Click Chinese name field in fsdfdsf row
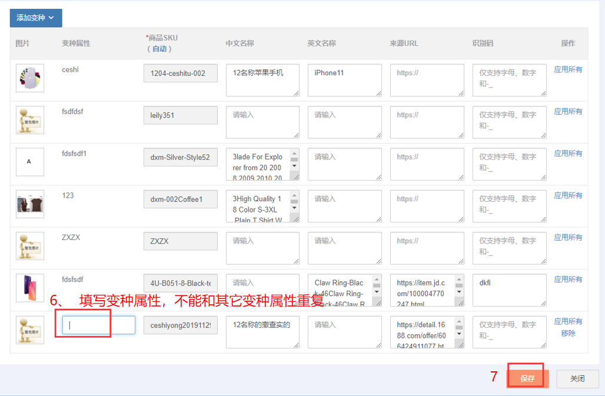 (x=262, y=122)
